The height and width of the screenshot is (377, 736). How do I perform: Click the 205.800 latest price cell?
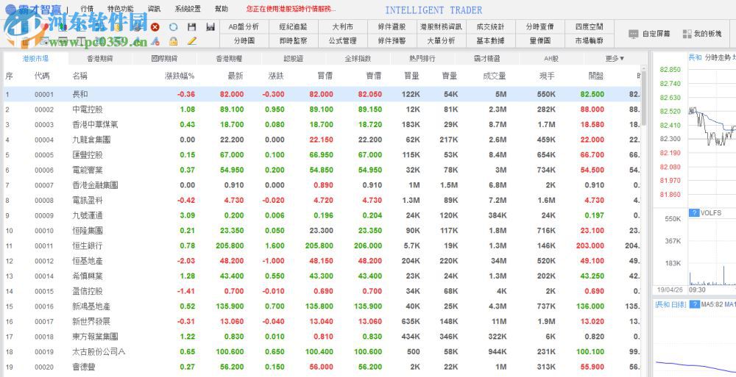click(x=230, y=245)
